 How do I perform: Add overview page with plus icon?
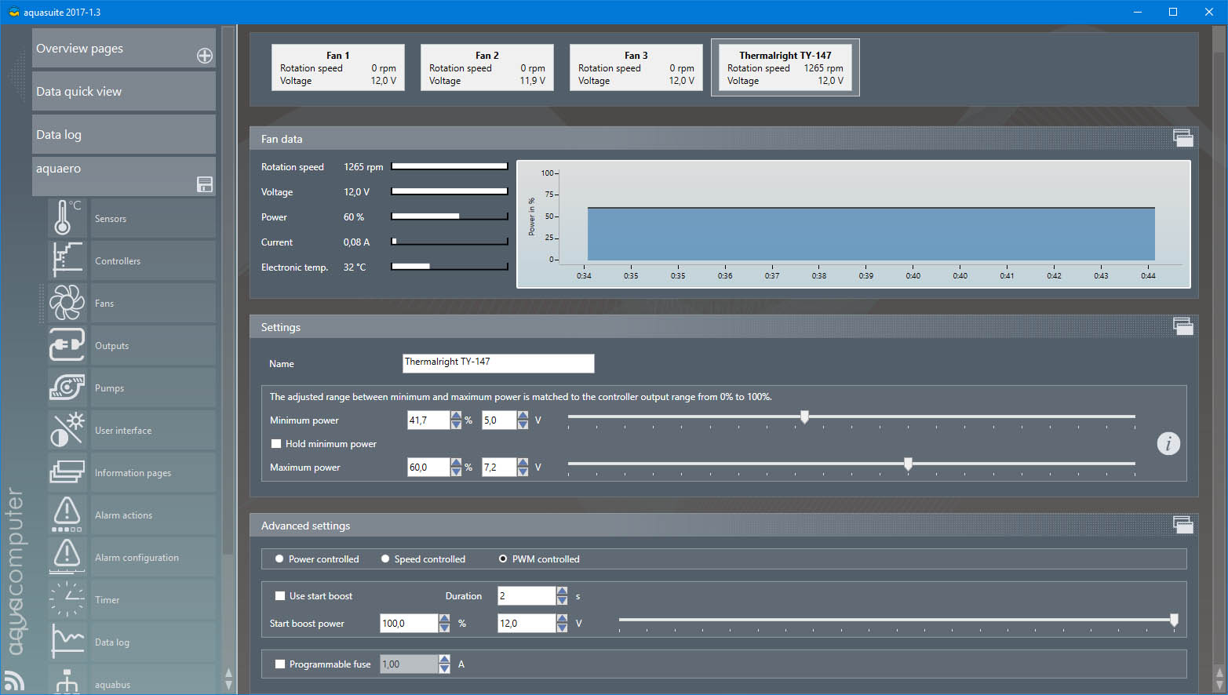(204, 56)
